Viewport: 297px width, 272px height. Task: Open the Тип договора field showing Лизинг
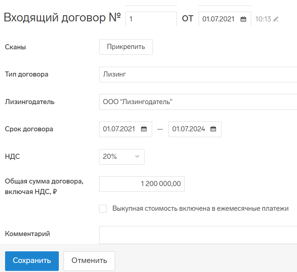pos(198,74)
